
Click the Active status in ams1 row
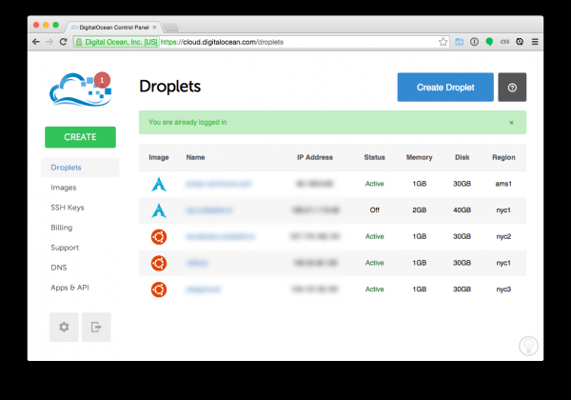pyautogui.click(x=374, y=184)
